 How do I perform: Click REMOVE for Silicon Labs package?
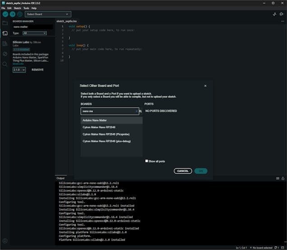click(37, 70)
